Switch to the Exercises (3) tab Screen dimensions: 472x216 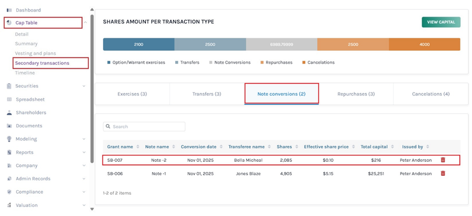pyautogui.click(x=132, y=94)
